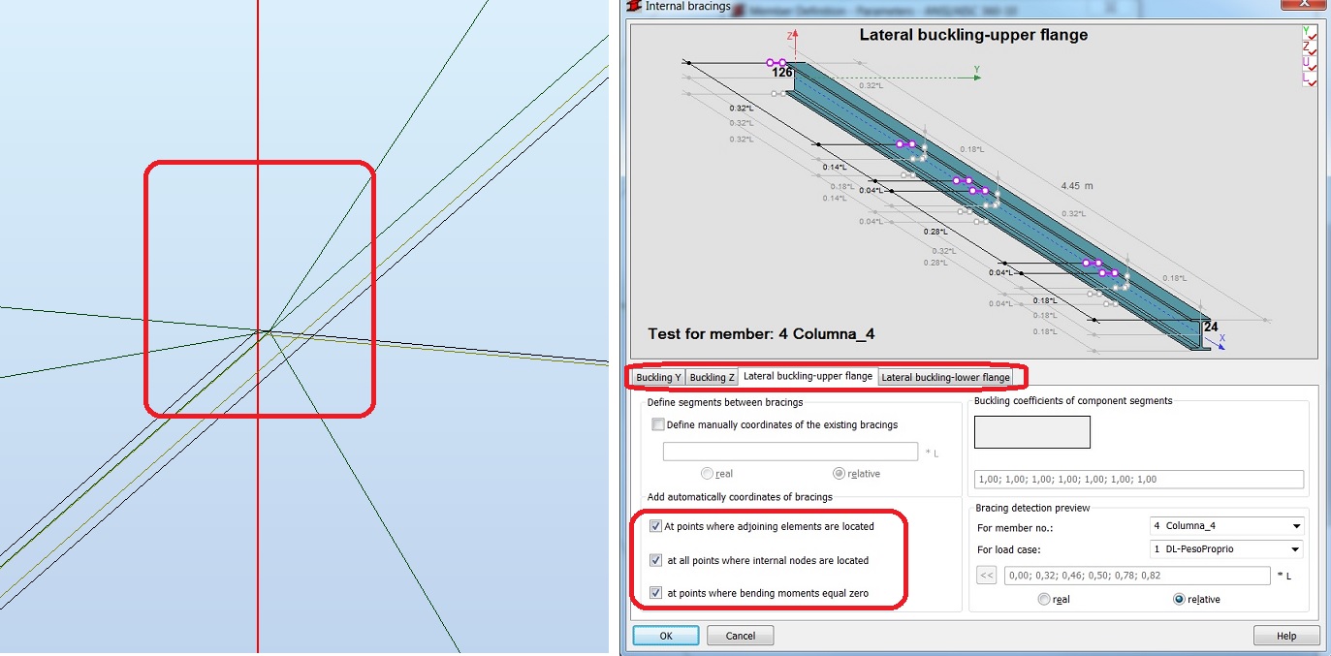Disable at all points where internal nodes are located
Image resolution: width=1331 pixels, height=656 pixels.
click(x=655, y=560)
